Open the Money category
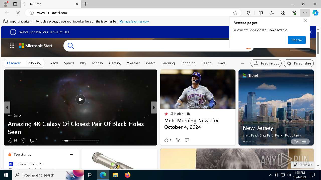Viewport: 321px width, 180px height. 98,63
